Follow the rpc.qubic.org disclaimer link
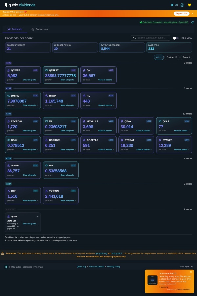 [x=101, y=253]
